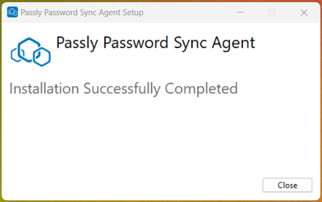Select the small left hexagon of the logo
Viewport: 322px width, 202px height.
[x=16, y=54]
